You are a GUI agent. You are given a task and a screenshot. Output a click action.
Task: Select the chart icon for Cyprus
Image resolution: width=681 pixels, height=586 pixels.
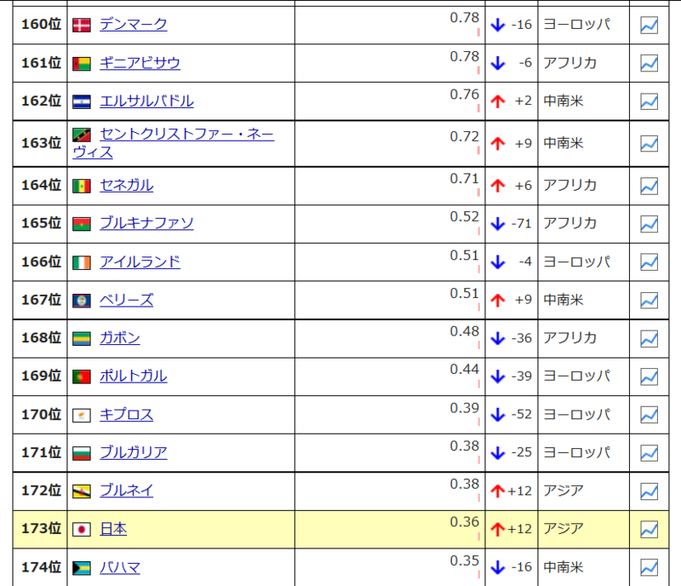(x=649, y=414)
